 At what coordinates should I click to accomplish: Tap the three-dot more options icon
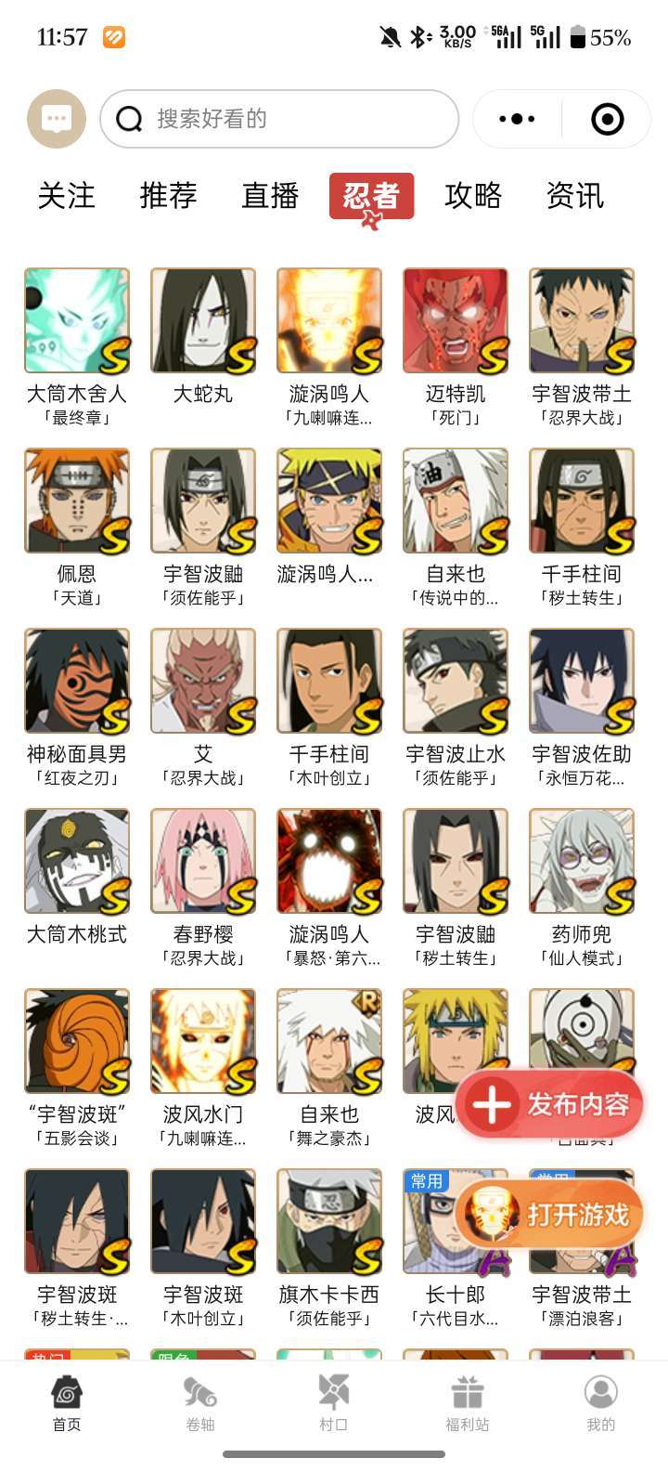pyautogui.click(x=517, y=119)
